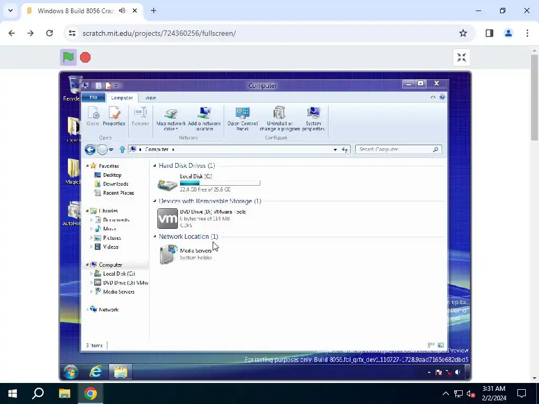Click the tab audio mute speaker icon

point(122,11)
